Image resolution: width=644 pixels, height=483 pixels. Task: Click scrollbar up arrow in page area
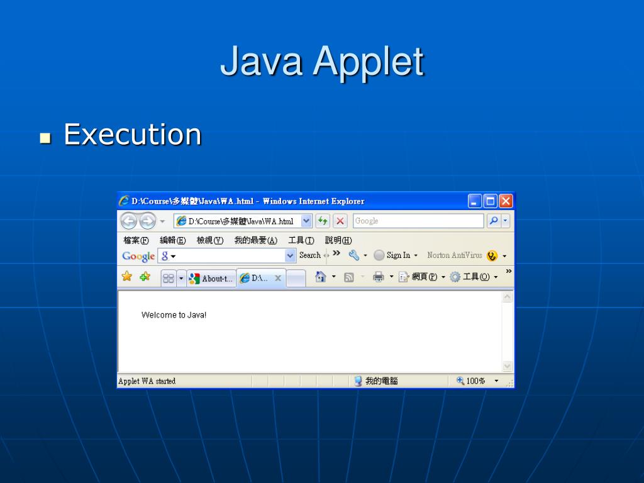508,297
